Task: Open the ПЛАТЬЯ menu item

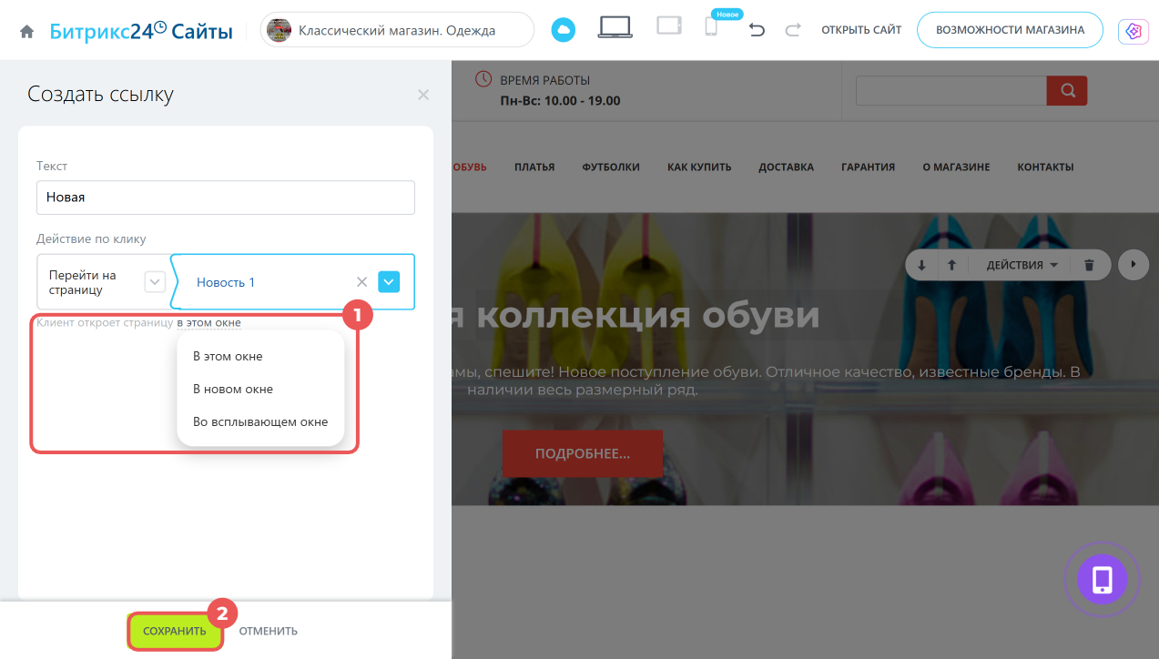Action: (534, 167)
